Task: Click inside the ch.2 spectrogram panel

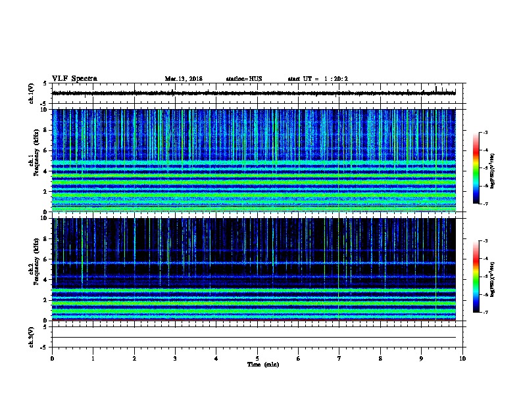Action: pyautogui.click(x=254, y=269)
